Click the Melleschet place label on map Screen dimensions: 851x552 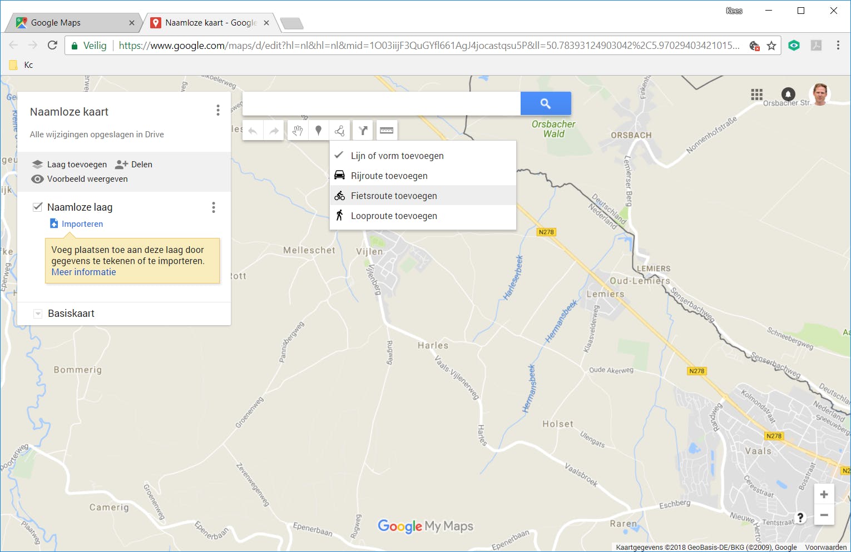click(x=309, y=250)
